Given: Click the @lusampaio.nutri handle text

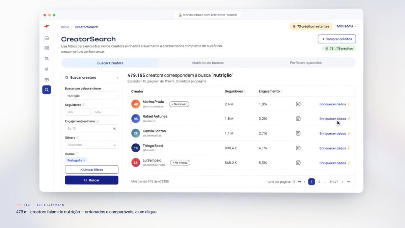Looking at the screenshot, I should pos(154,165).
